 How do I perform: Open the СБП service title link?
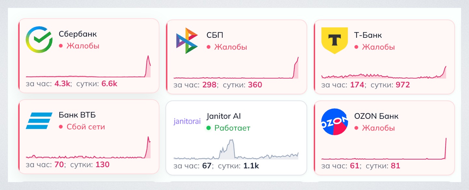click(x=215, y=35)
